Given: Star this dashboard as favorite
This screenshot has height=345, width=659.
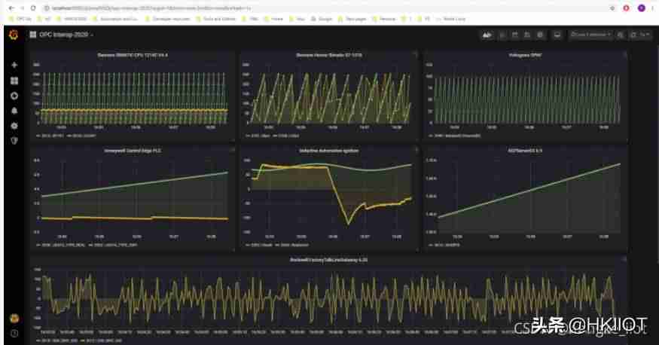Looking at the screenshot, I should coord(502,35).
